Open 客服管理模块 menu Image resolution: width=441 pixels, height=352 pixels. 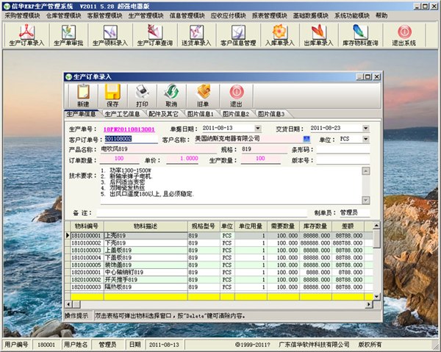click(x=104, y=15)
